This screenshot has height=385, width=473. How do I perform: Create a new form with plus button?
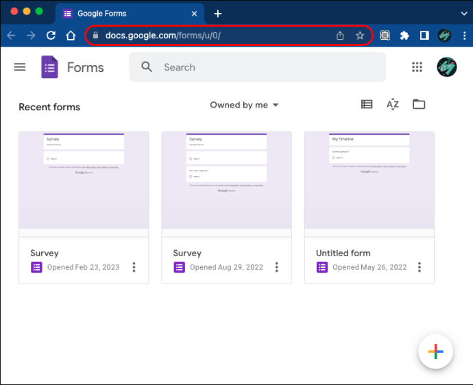tap(435, 352)
